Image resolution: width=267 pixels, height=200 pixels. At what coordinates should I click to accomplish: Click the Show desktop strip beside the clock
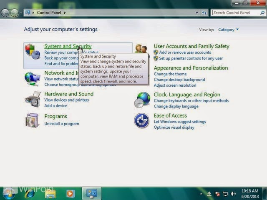[264, 193]
